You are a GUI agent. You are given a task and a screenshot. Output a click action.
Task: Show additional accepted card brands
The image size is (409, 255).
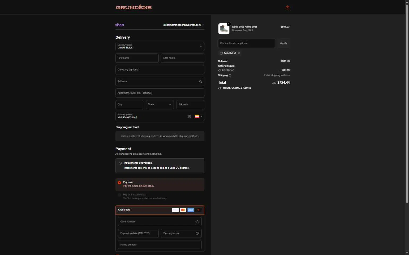pyautogui.click(x=198, y=210)
